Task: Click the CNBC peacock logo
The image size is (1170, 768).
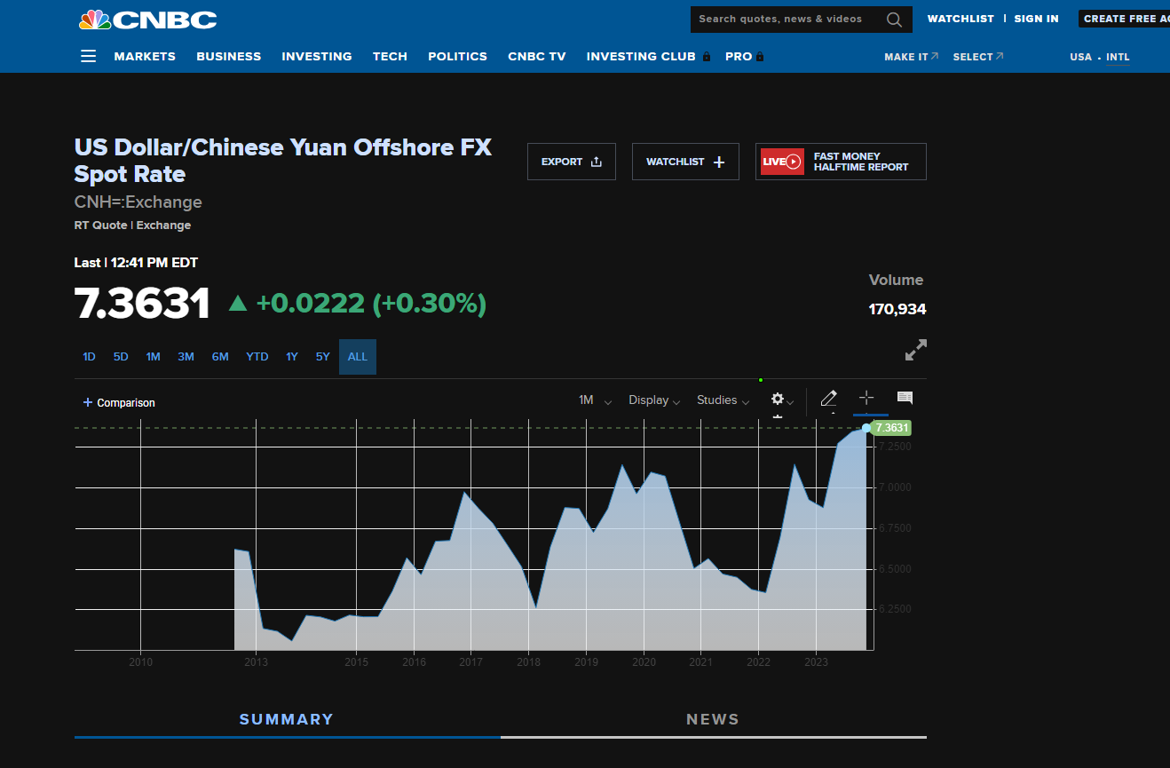Action: point(147,19)
